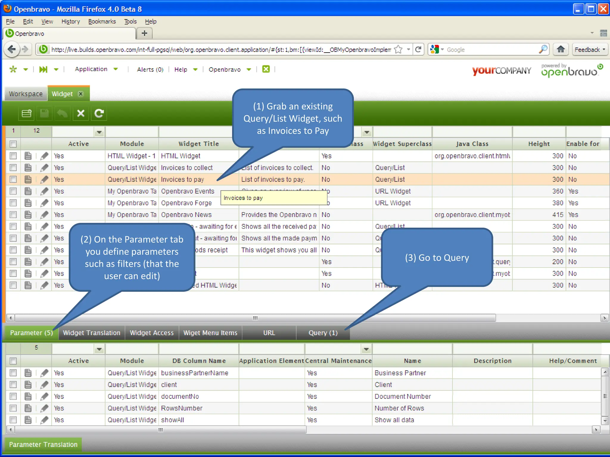The height and width of the screenshot is (457, 610).
Task: Expand the Application menu dropdown
Action: (x=116, y=69)
